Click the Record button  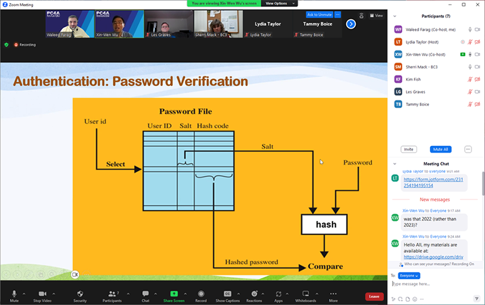point(200,296)
